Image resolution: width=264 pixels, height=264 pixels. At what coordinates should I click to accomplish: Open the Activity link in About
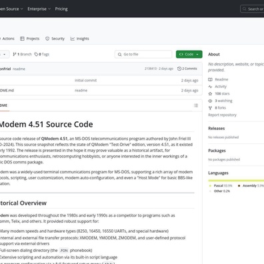pos(221,87)
